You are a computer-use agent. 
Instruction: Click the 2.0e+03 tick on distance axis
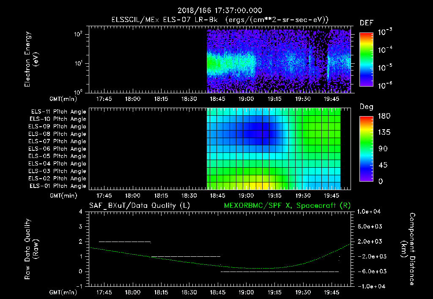click(370, 241)
